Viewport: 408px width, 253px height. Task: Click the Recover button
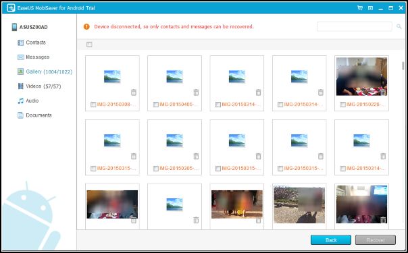coord(376,240)
